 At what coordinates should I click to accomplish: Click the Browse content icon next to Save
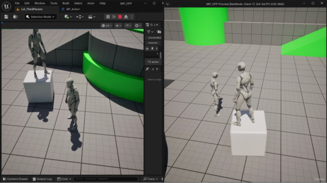pyautogui.click(x=15, y=17)
